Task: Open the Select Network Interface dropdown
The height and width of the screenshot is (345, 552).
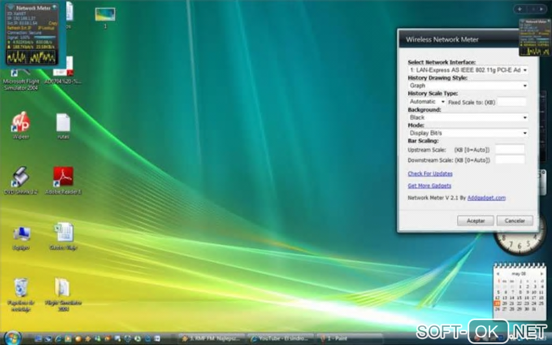Action: pos(468,70)
